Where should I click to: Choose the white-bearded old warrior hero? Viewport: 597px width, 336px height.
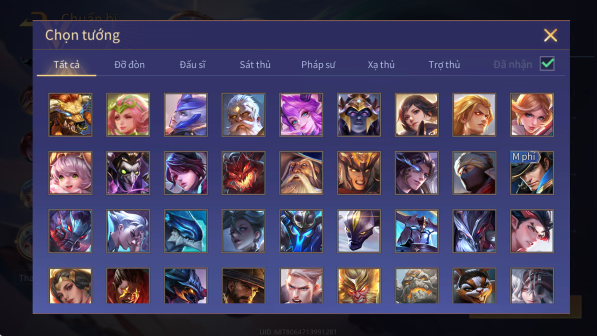[x=243, y=115]
